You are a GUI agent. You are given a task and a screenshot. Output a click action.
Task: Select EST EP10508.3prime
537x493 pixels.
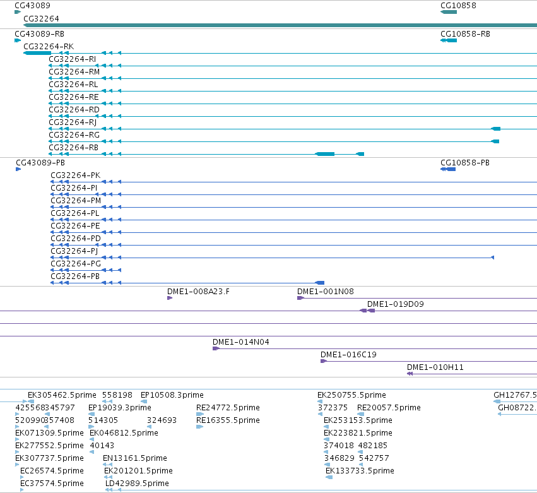172,395
